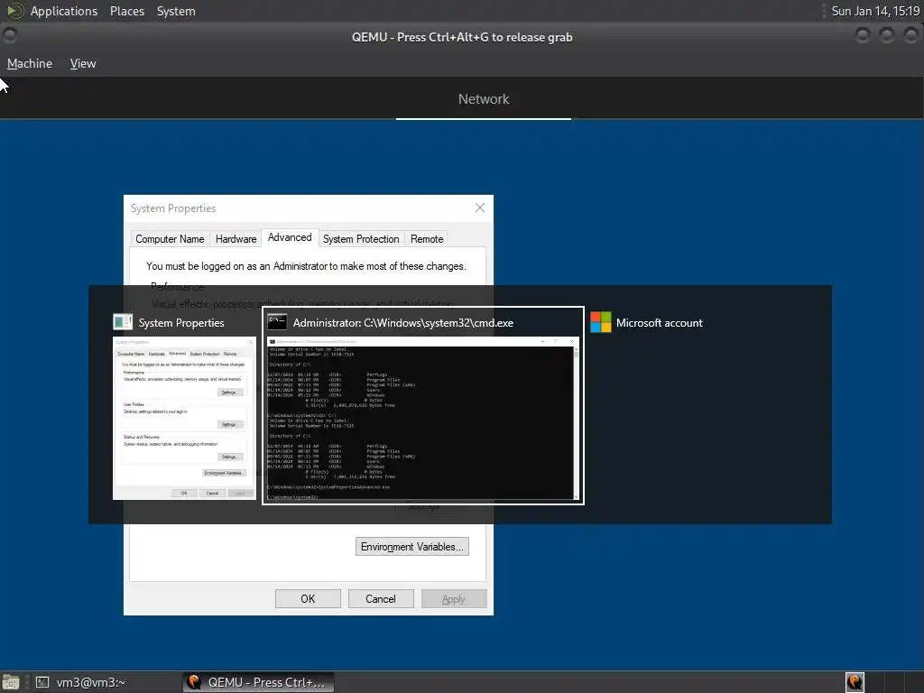Click the Applications menu logo icon
This screenshot has height=693, width=924.
(x=15, y=11)
